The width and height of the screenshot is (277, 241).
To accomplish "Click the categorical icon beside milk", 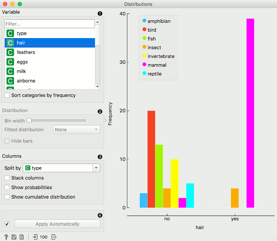I will pyautogui.click(x=10, y=71).
